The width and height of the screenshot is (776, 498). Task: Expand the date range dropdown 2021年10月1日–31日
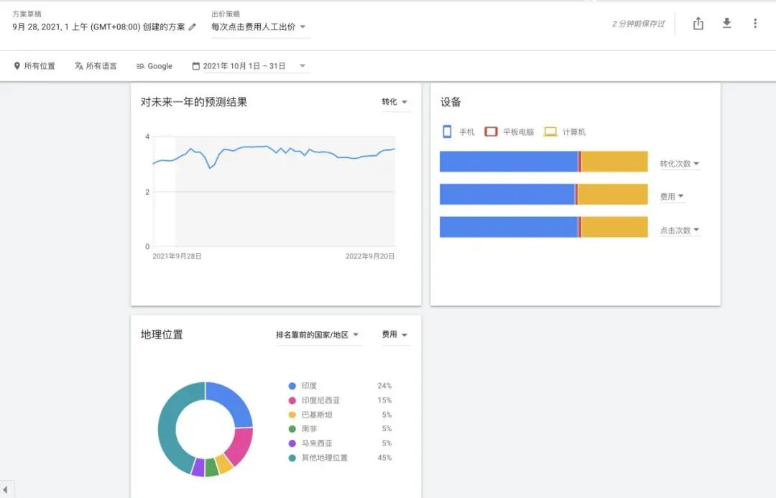pos(248,65)
